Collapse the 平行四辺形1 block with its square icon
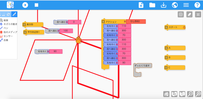This screenshot has height=99, width=203. (25, 32)
